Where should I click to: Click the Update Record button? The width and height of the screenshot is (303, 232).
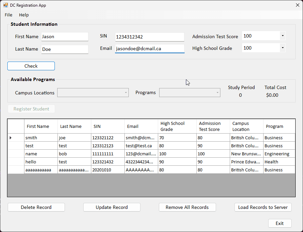pyautogui.click(x=112, y=207)
